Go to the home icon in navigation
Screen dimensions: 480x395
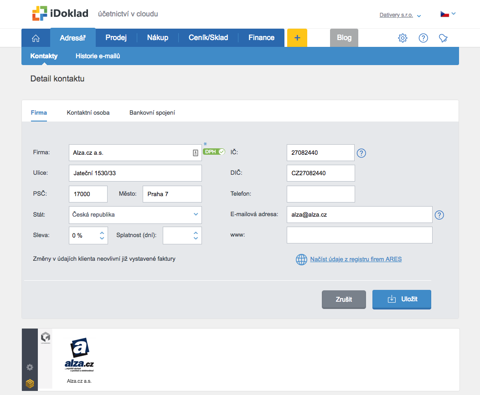36,38
